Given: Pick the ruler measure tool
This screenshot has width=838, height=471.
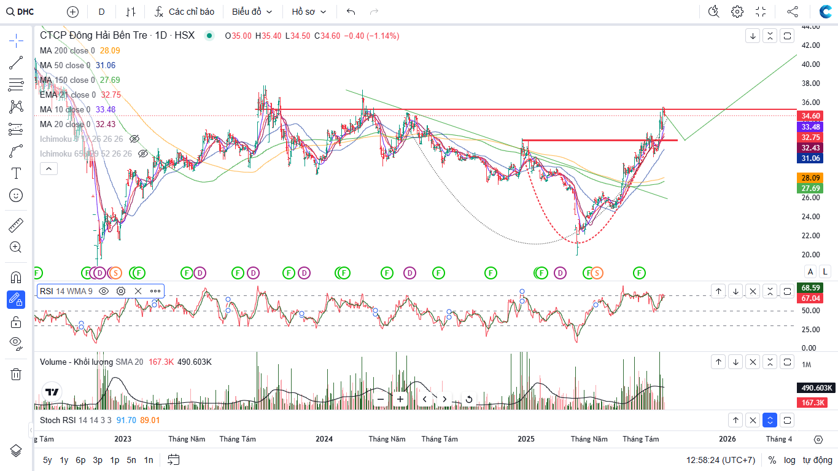Looking at the screenshot, I should 16,225.
